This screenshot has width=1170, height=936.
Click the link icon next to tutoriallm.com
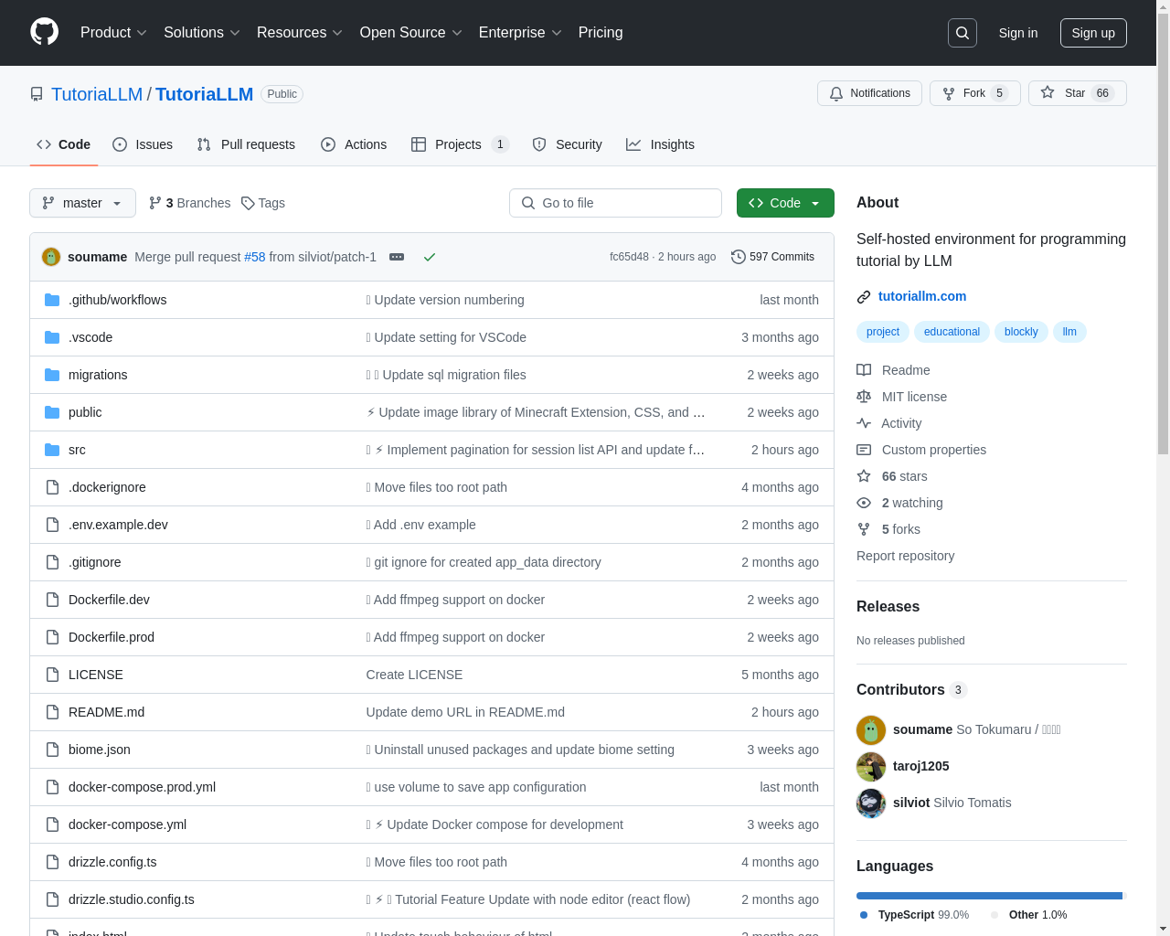[x=864, y=296]
